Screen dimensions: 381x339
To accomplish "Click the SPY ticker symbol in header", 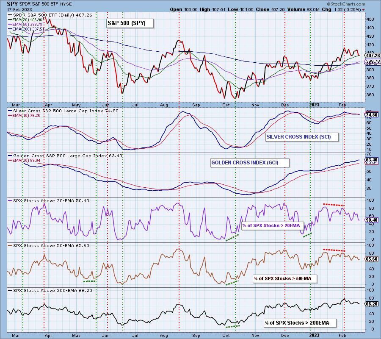I will click(12, 4).
